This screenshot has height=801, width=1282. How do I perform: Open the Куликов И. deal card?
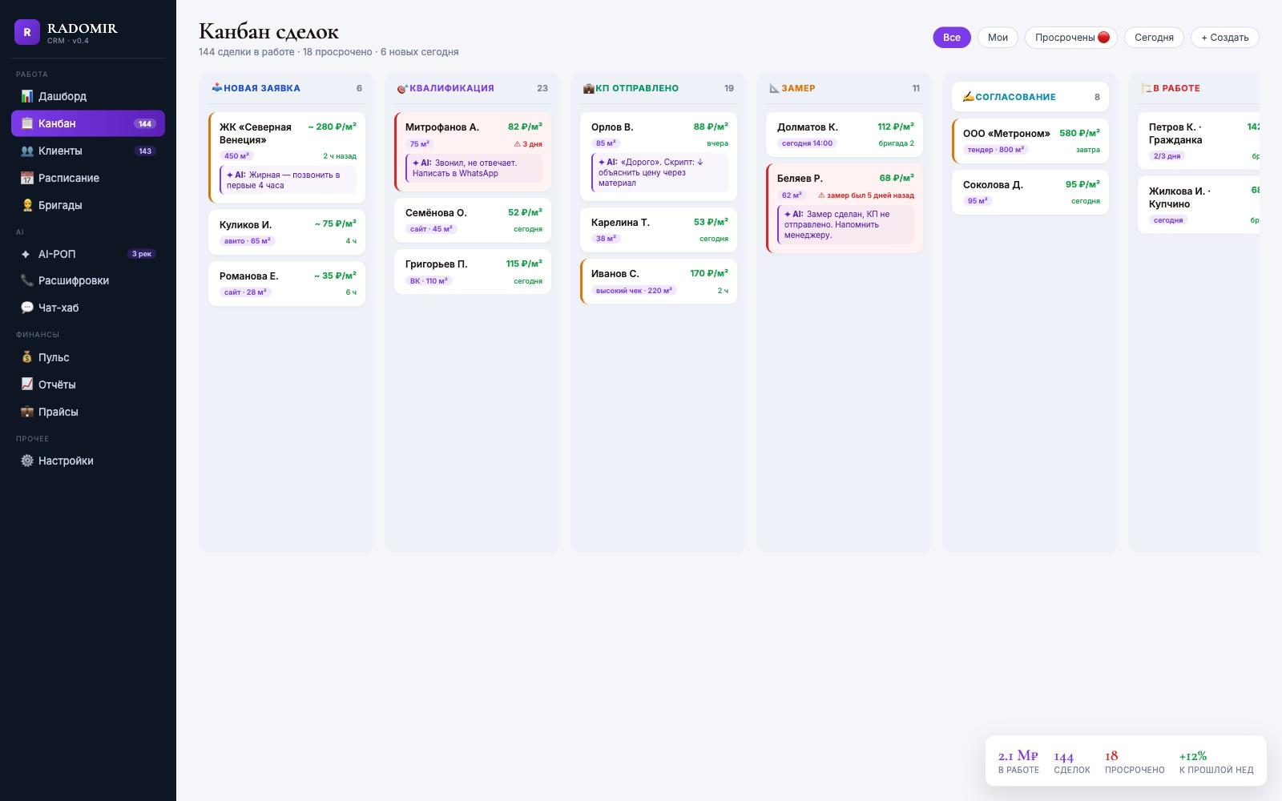[x=287, y=232]
